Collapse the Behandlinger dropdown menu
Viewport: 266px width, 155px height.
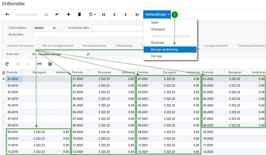click(x=158, y=15)
